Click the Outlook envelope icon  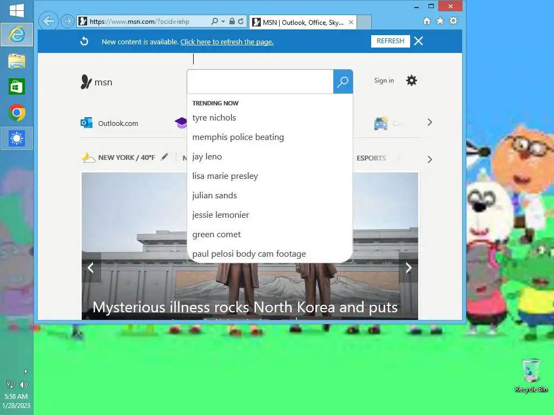tap(86, 123)
